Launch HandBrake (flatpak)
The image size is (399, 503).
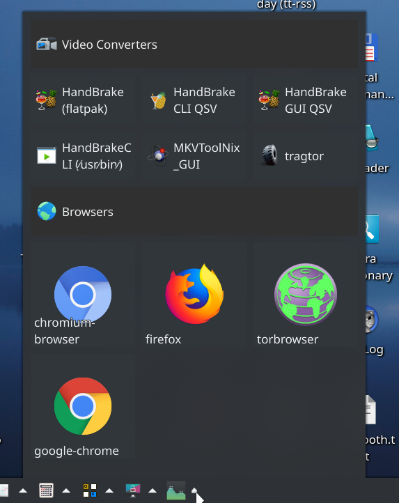coord(83,100)
